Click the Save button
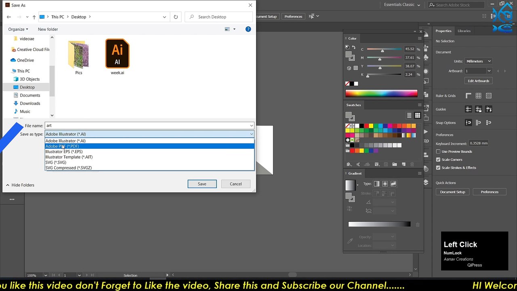The height and width of the screenshot is (291, 517). coord(202,184)
